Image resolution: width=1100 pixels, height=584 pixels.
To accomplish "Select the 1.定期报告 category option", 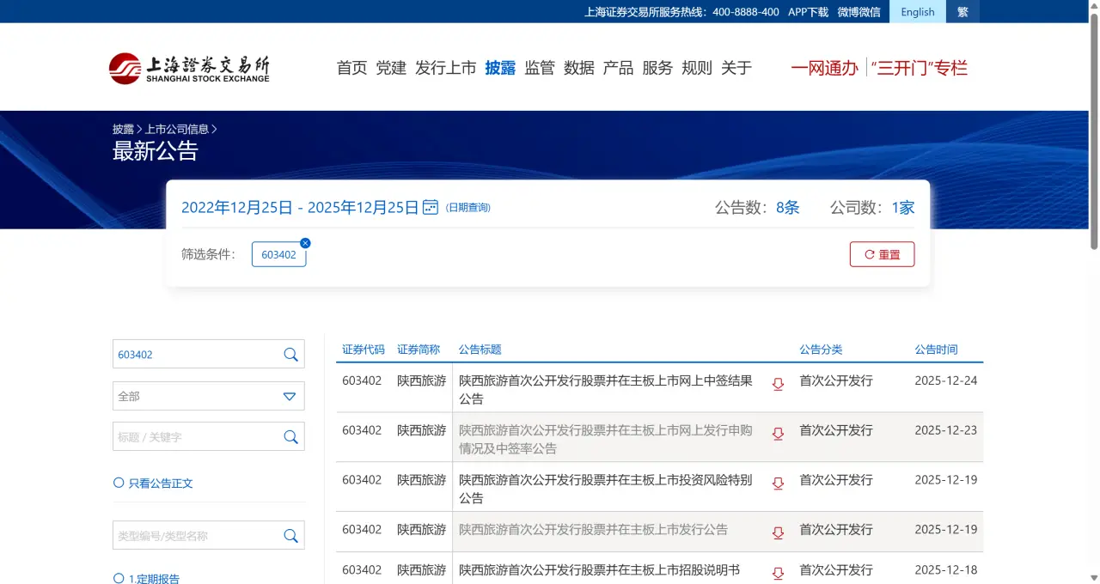I will (x=118, y=578).
